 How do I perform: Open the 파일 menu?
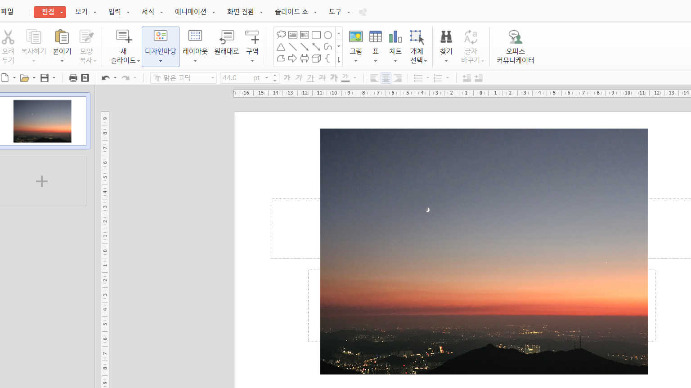[7, 12]
